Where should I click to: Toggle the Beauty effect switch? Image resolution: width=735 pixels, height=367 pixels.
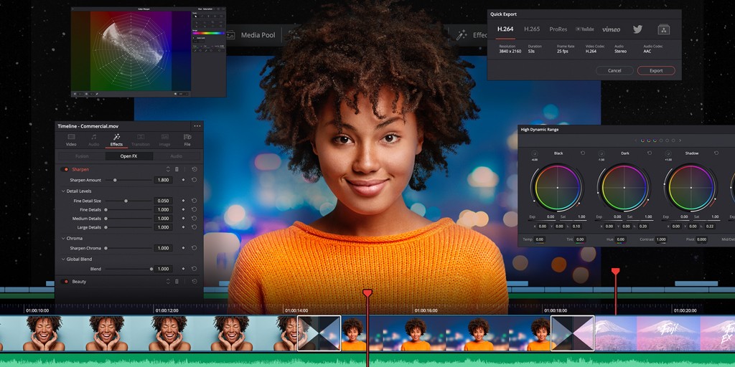(x=64, y=281)
